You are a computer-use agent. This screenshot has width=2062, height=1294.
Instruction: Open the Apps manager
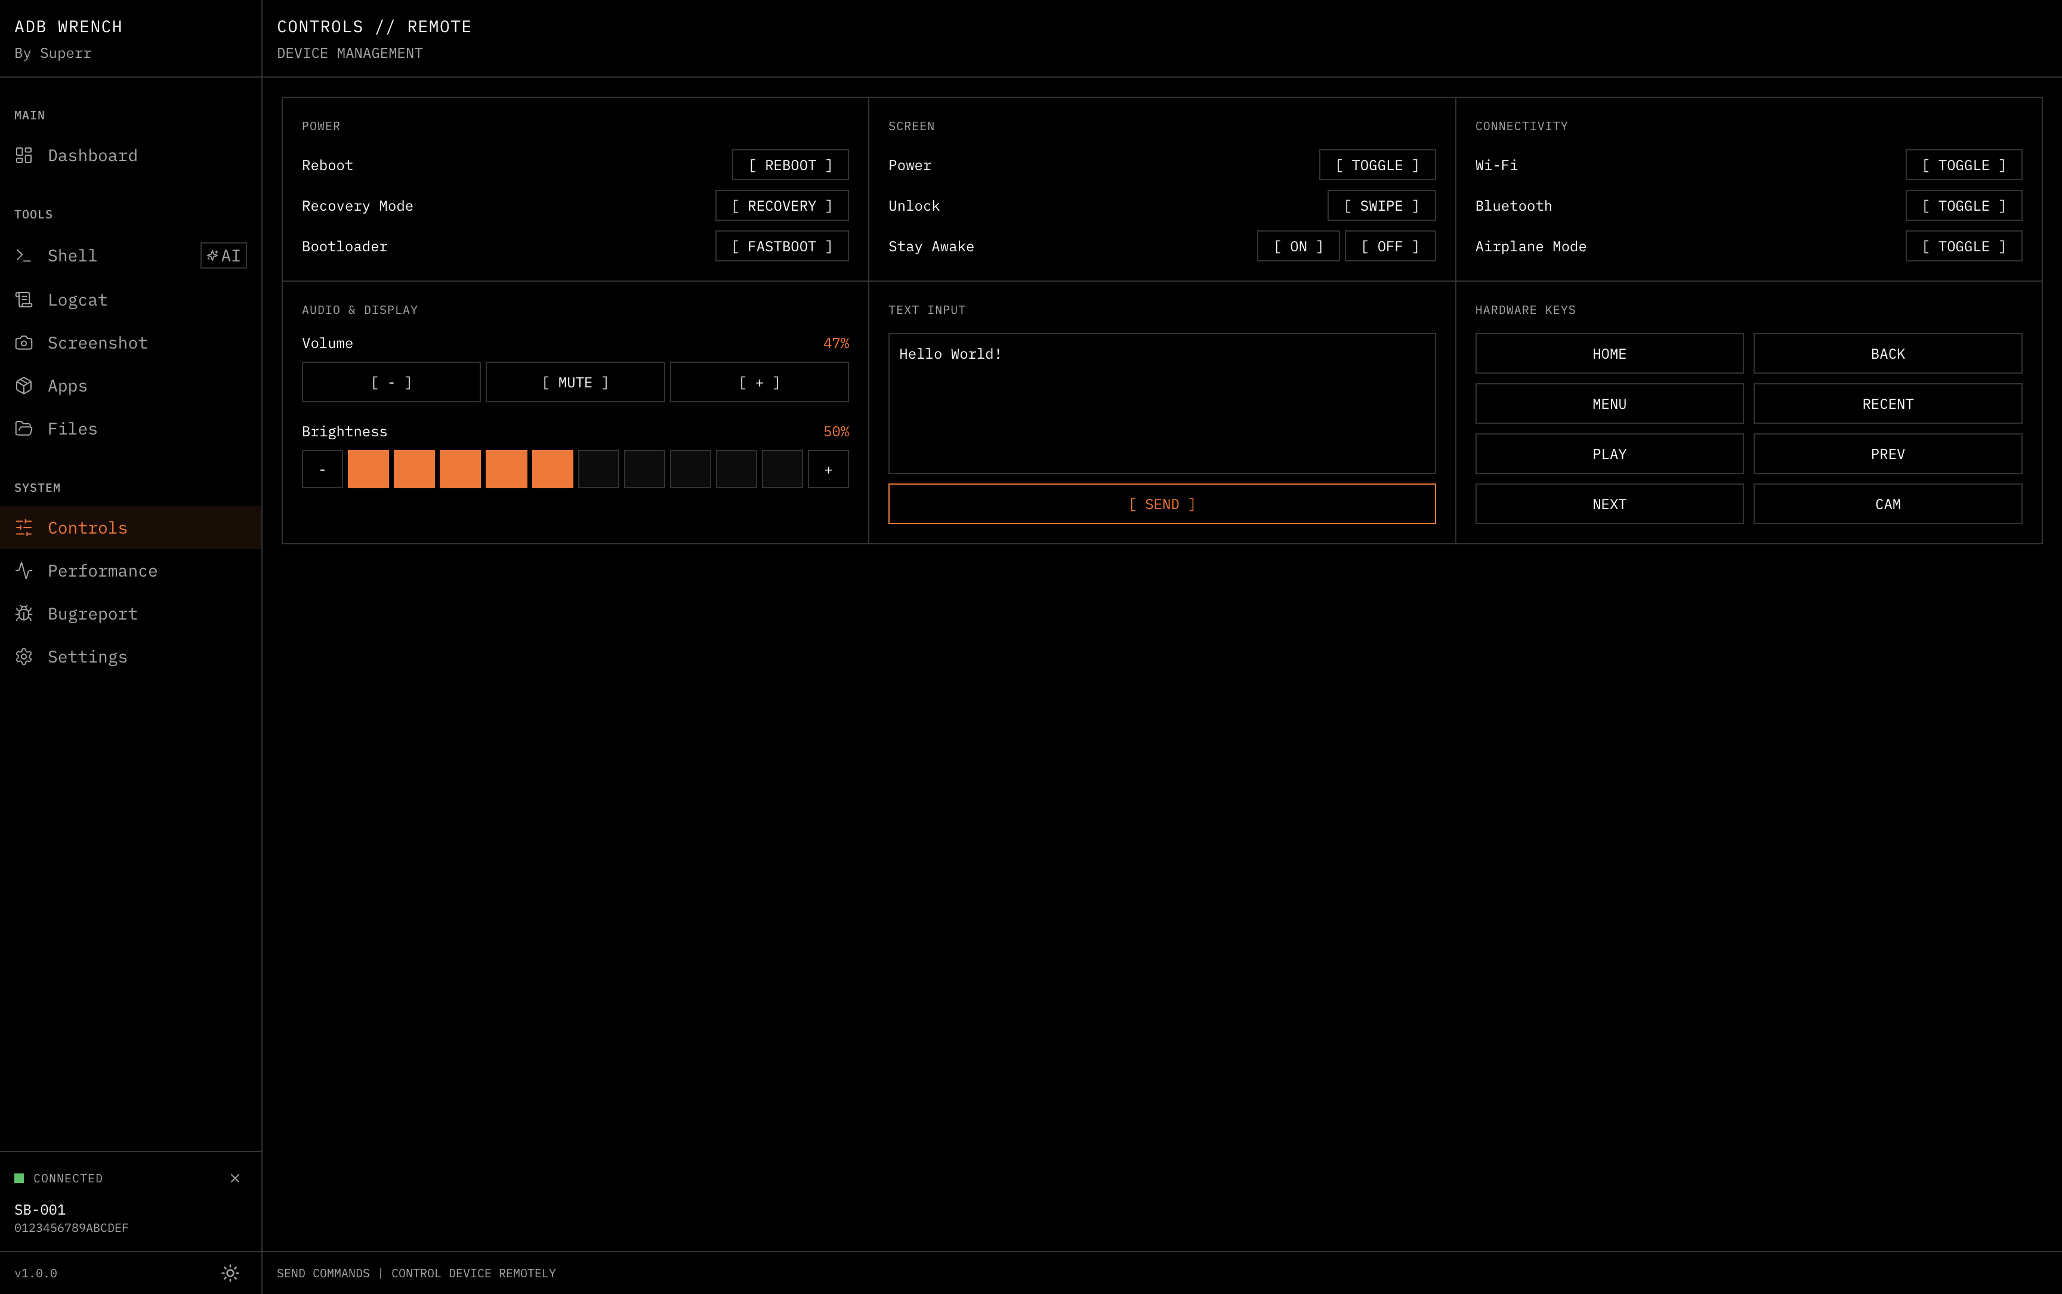(67, 385)
